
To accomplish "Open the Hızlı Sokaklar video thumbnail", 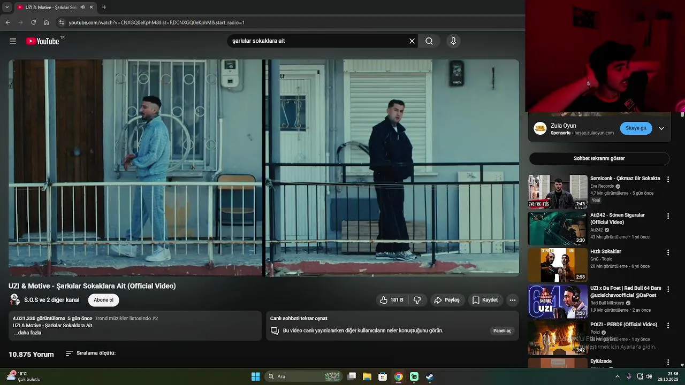I will coord(558,265).
